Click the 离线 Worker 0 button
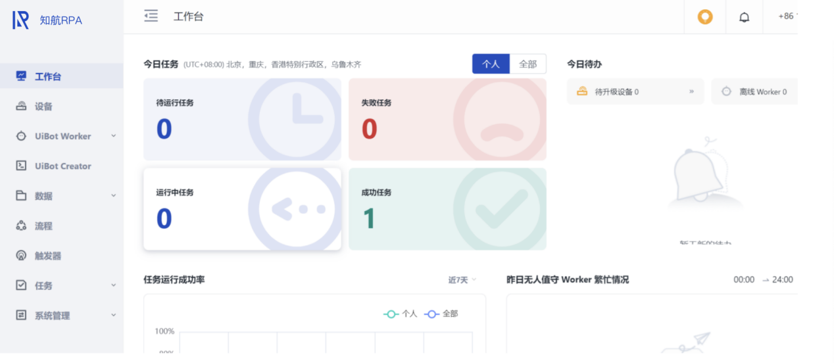 point(755,92)
